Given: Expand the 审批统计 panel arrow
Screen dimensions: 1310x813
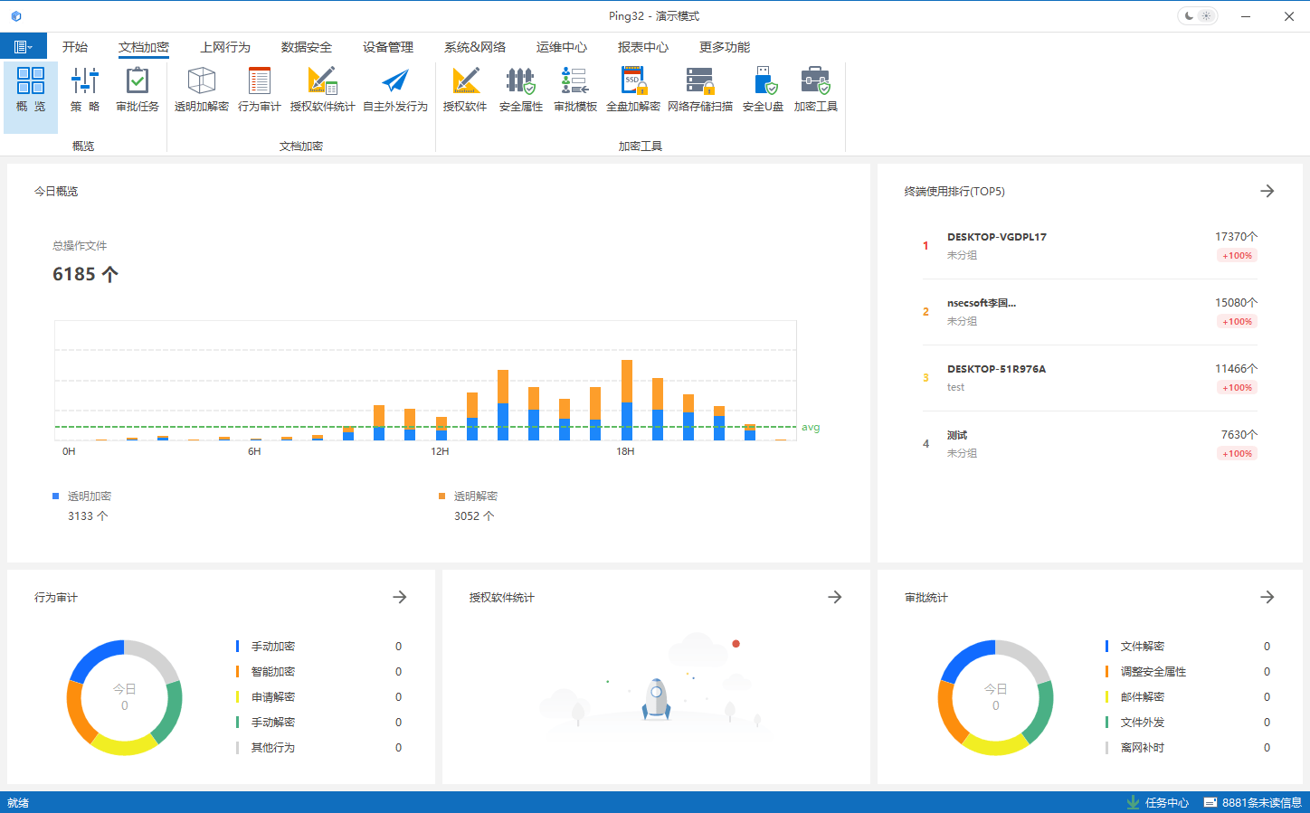Looking at the screenshot, I should (x=1267, y=597).
